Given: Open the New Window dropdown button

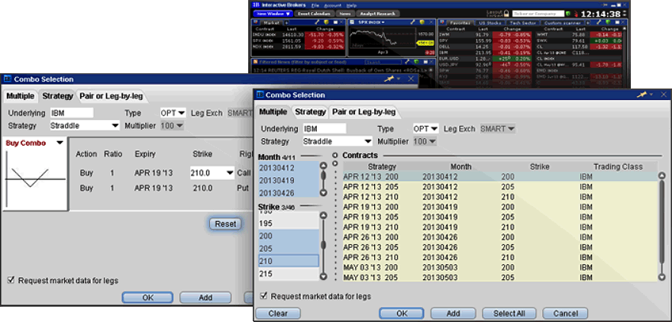Looking at the screenshot, I should (x=273, y=14).
